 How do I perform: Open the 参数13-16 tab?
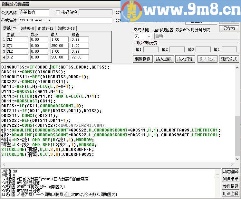(66, 28)
